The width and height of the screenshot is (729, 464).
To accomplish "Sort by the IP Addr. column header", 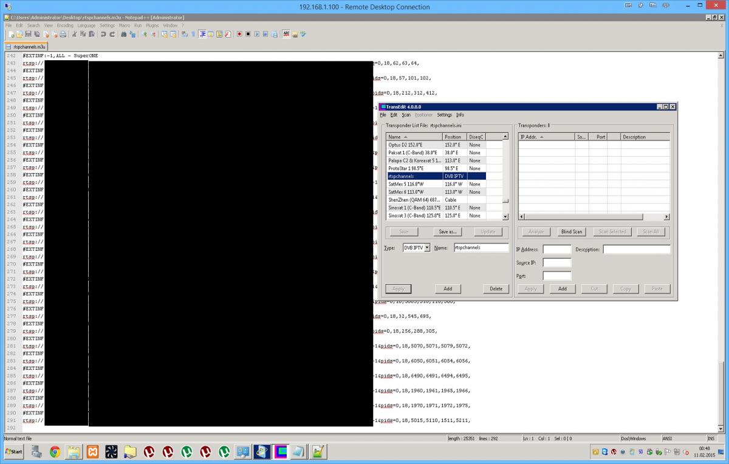I will (x=546, y=137).
